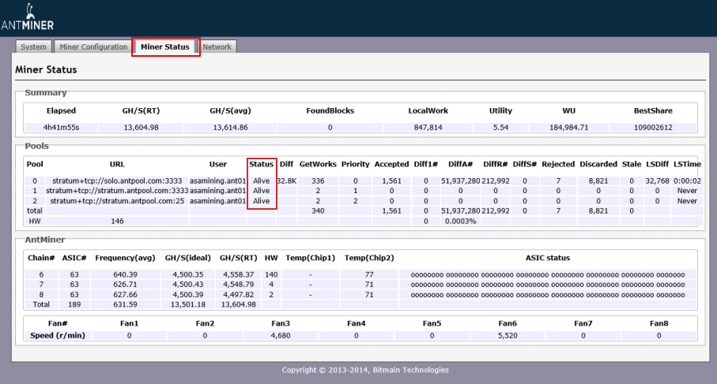
Task: Click the stratum.antpool.com:25 pool URL
Action: point(117,201)
